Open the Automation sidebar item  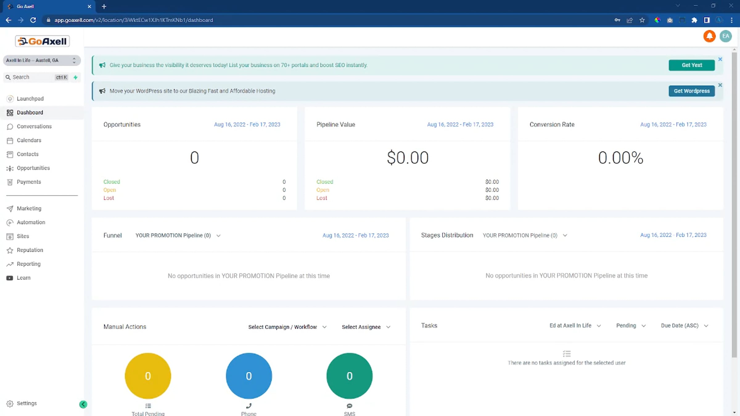tap(31, 222)
